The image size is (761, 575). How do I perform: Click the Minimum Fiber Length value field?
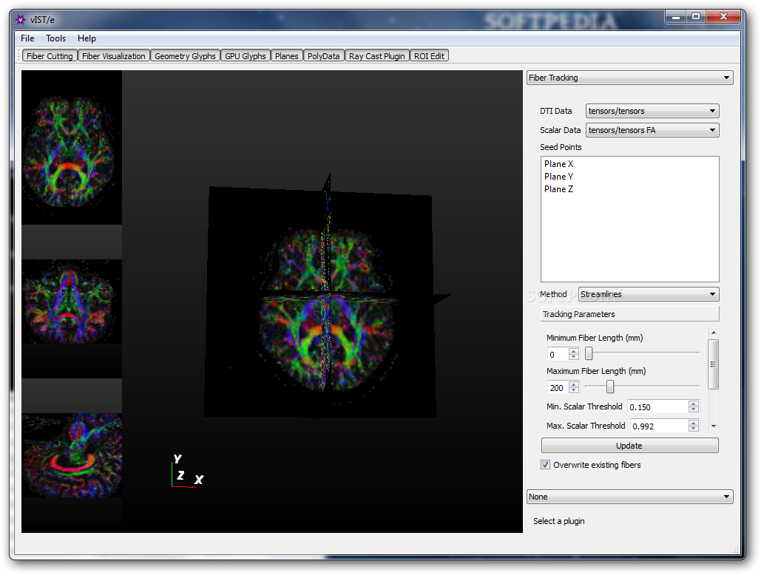tap(557, 355)
